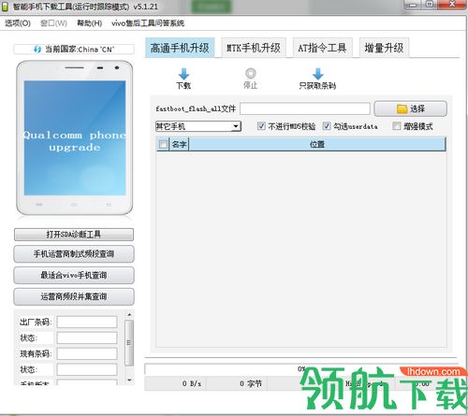Open the 帮助(H) menu
This screenshot has height=416, width=468.
click(90, 23)
